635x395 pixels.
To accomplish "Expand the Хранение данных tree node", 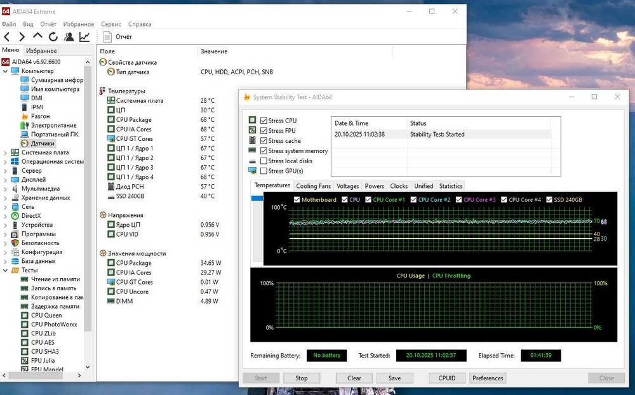I will 5,197.
